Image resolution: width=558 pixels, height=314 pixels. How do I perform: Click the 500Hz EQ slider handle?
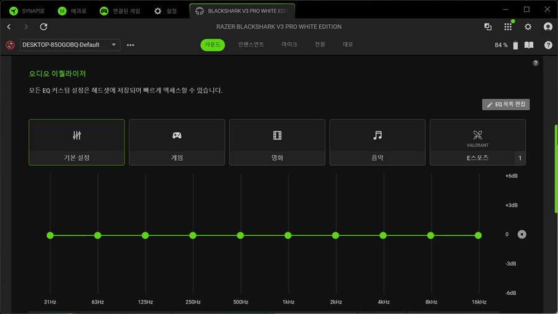point(241,235)
